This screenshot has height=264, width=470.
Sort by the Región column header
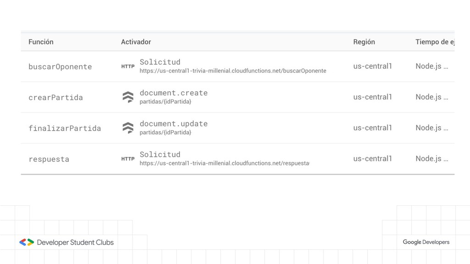click(364, 42)
